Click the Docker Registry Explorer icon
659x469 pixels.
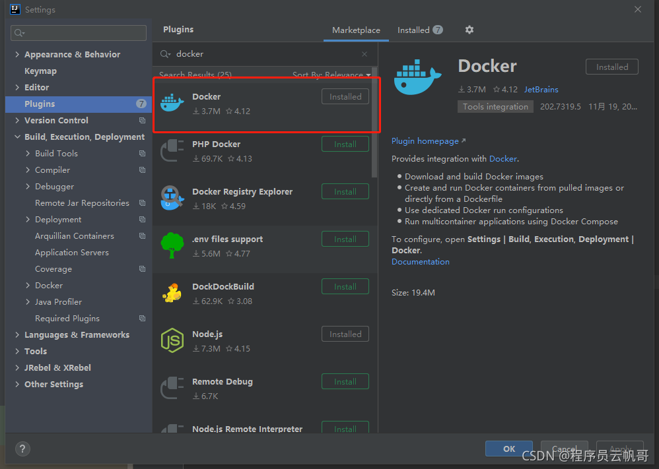click(172, 198)
